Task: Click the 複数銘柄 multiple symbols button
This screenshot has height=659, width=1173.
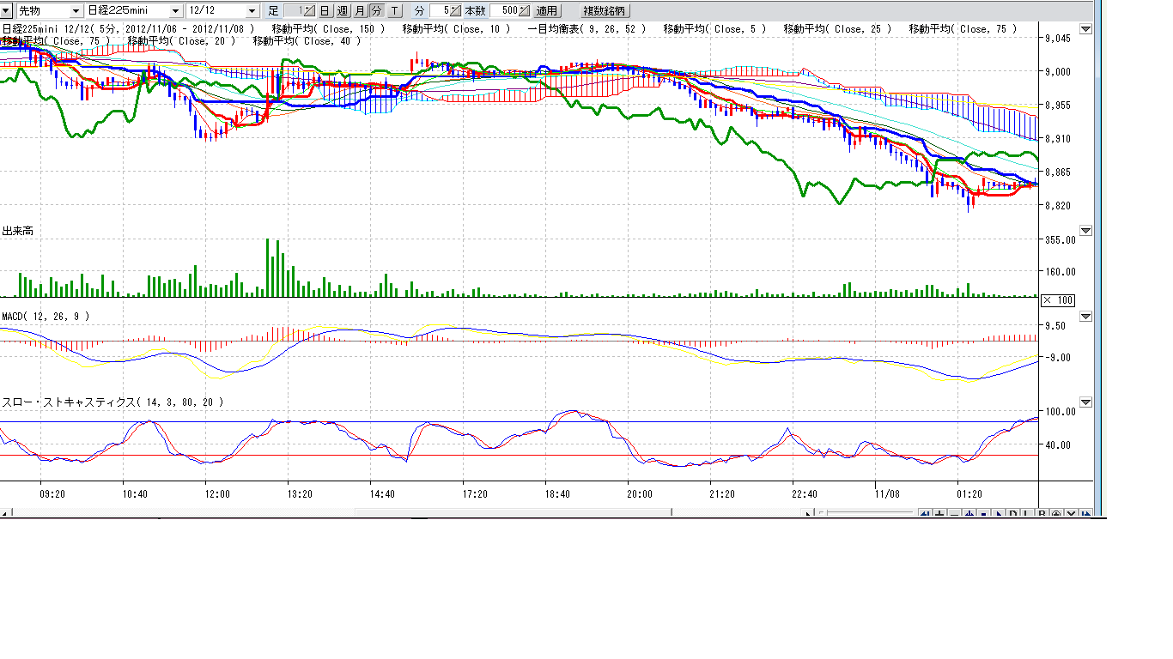Action: tap(605, 11)
